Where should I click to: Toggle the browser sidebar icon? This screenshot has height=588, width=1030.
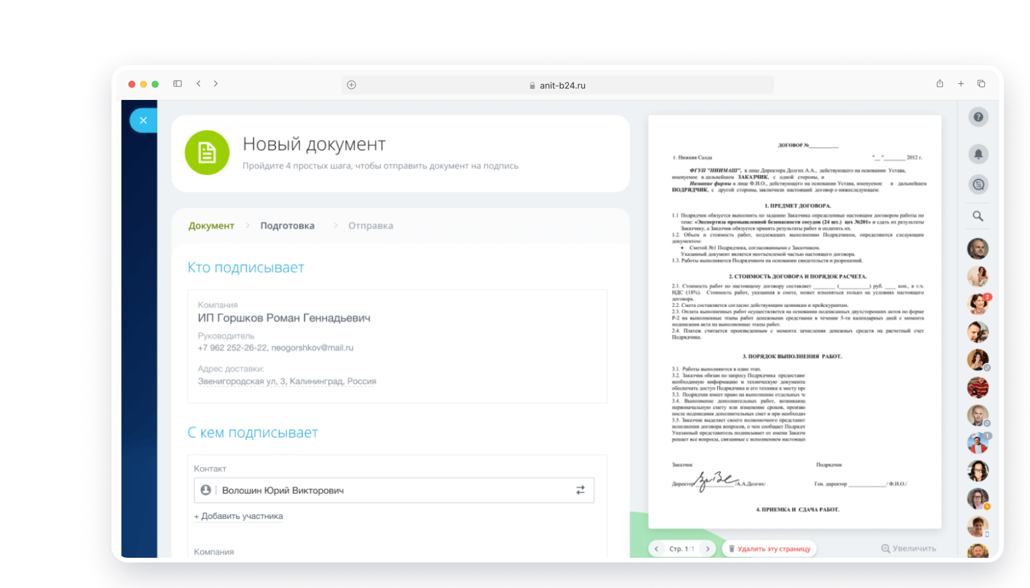178,84
